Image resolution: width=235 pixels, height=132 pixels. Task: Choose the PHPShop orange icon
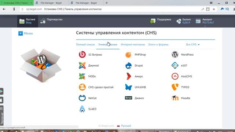(x=129, y=55)
